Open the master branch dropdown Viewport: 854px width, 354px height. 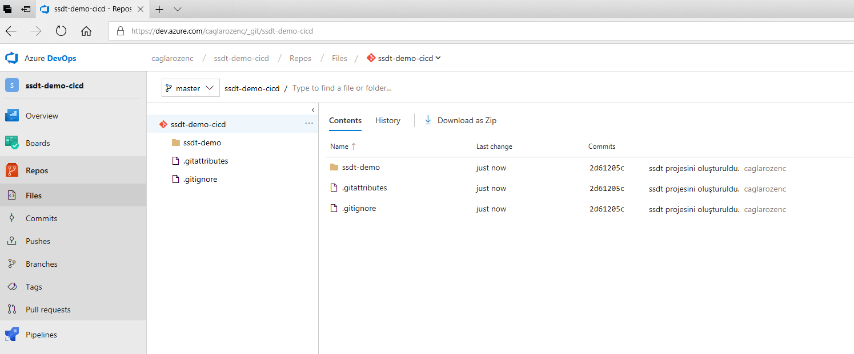point(191,88)
